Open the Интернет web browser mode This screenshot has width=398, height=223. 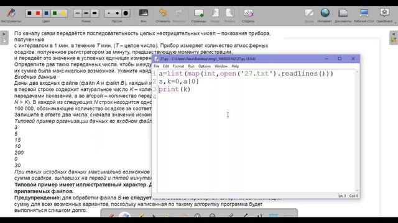[x=325, y=15]
